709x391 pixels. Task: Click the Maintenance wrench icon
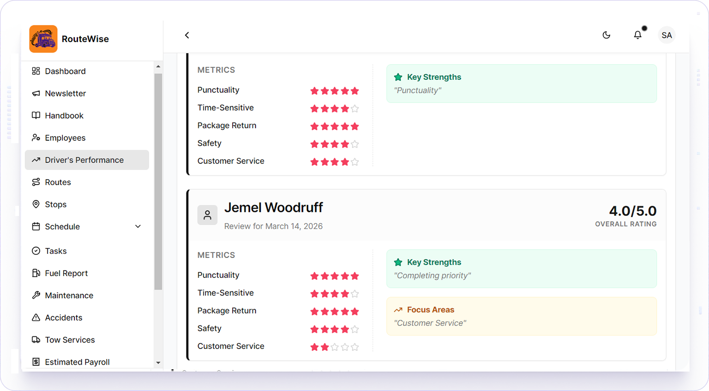coord(36,295)
